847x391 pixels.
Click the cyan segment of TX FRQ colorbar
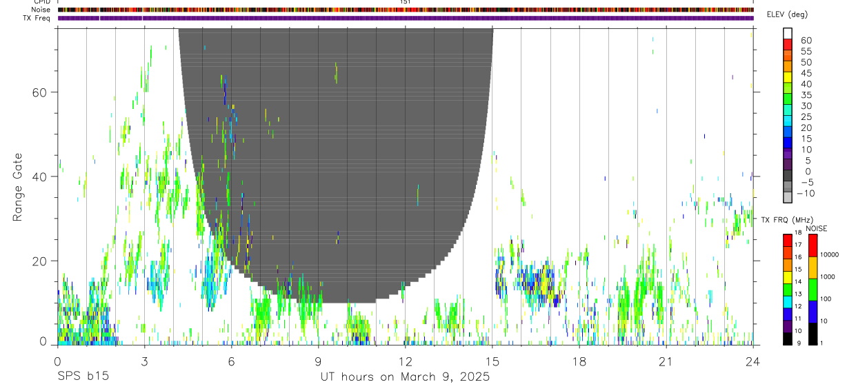pos(788,302)
